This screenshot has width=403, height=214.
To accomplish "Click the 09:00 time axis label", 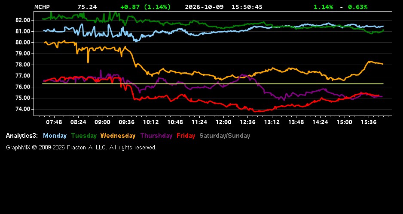I will click(x=102, y=122).
